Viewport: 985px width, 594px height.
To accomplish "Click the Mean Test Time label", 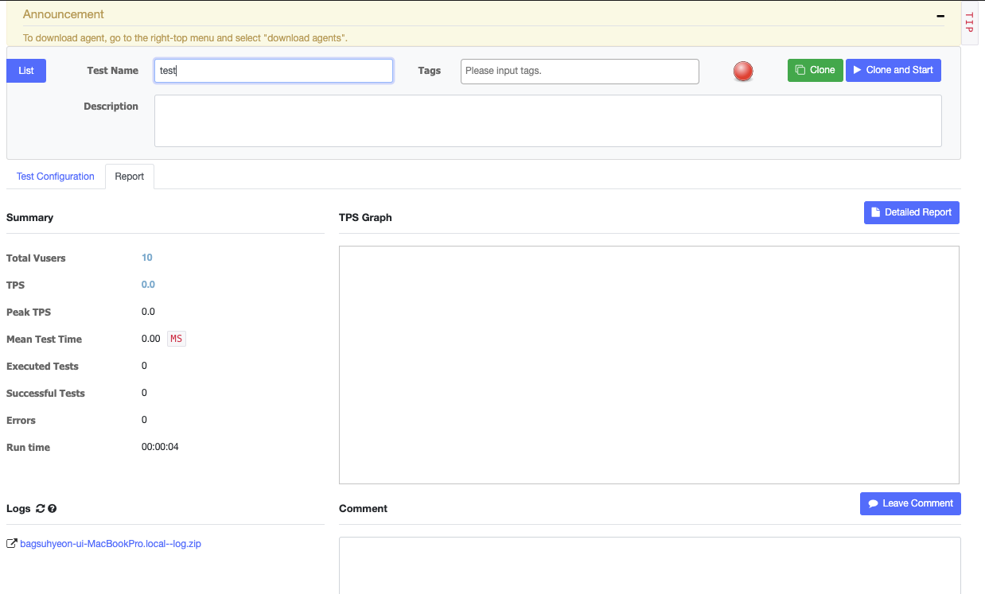I will [x=44, y=339].
